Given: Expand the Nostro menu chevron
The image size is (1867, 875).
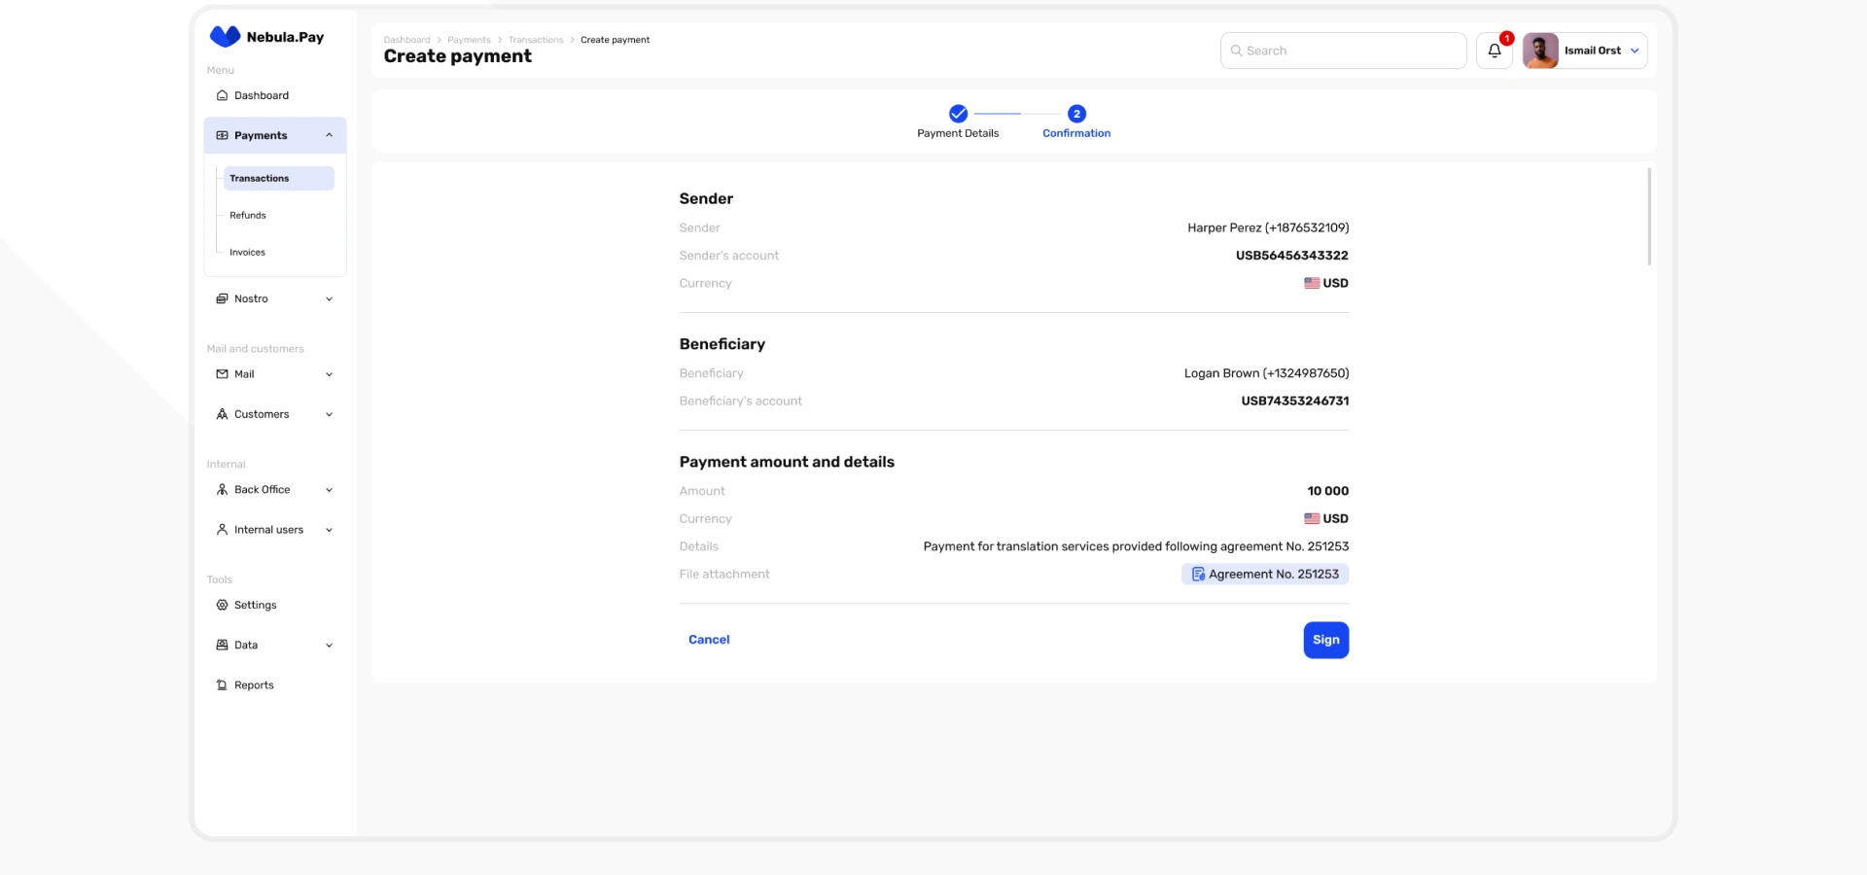Looking at the screenshot, I should [x=329, y=299].
